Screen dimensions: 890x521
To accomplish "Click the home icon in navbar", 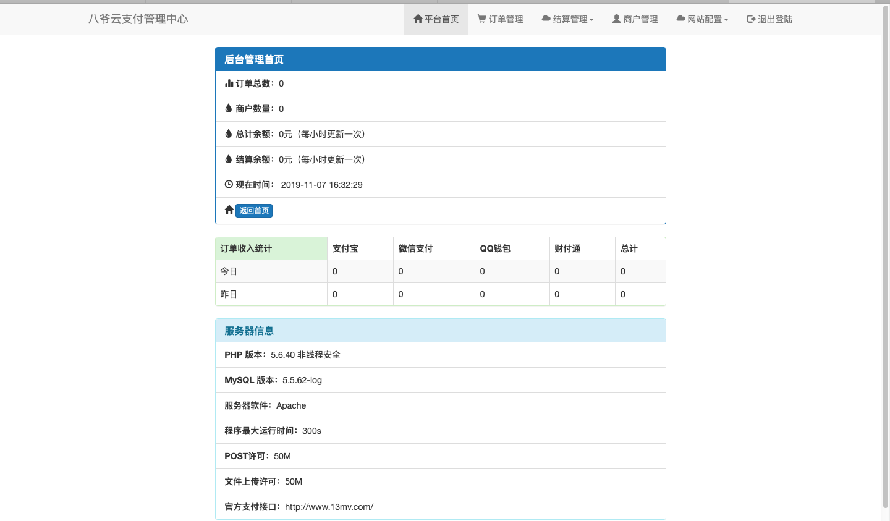I will tap(418, 19).
